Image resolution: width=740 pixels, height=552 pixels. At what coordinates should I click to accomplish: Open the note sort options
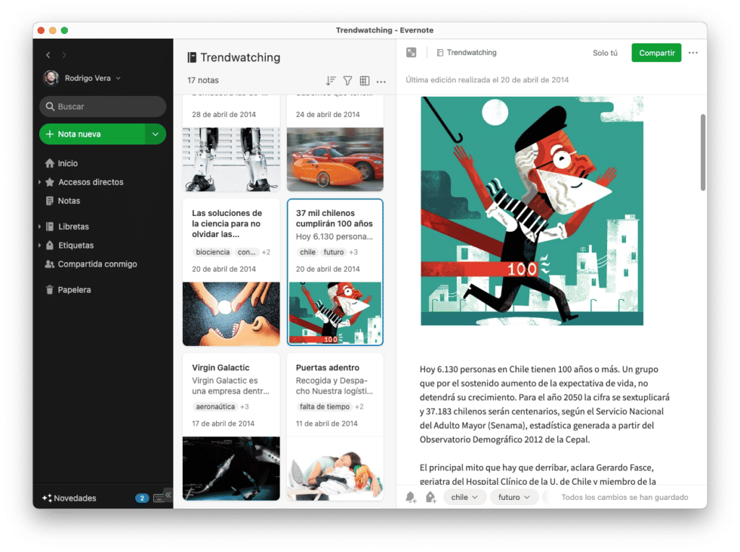pos(330,80)
